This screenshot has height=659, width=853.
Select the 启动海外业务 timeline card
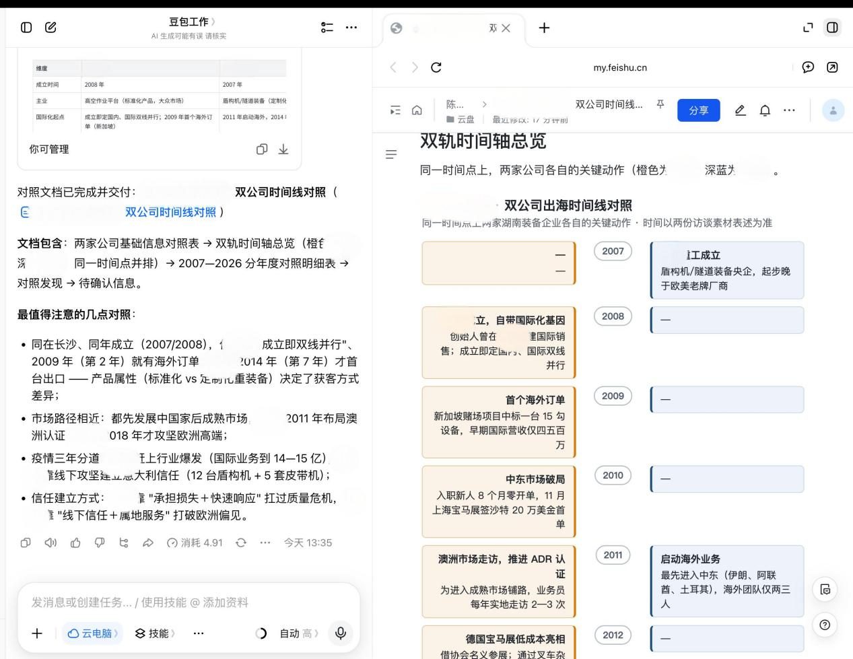pyautogui.click(x=727, y=581)
